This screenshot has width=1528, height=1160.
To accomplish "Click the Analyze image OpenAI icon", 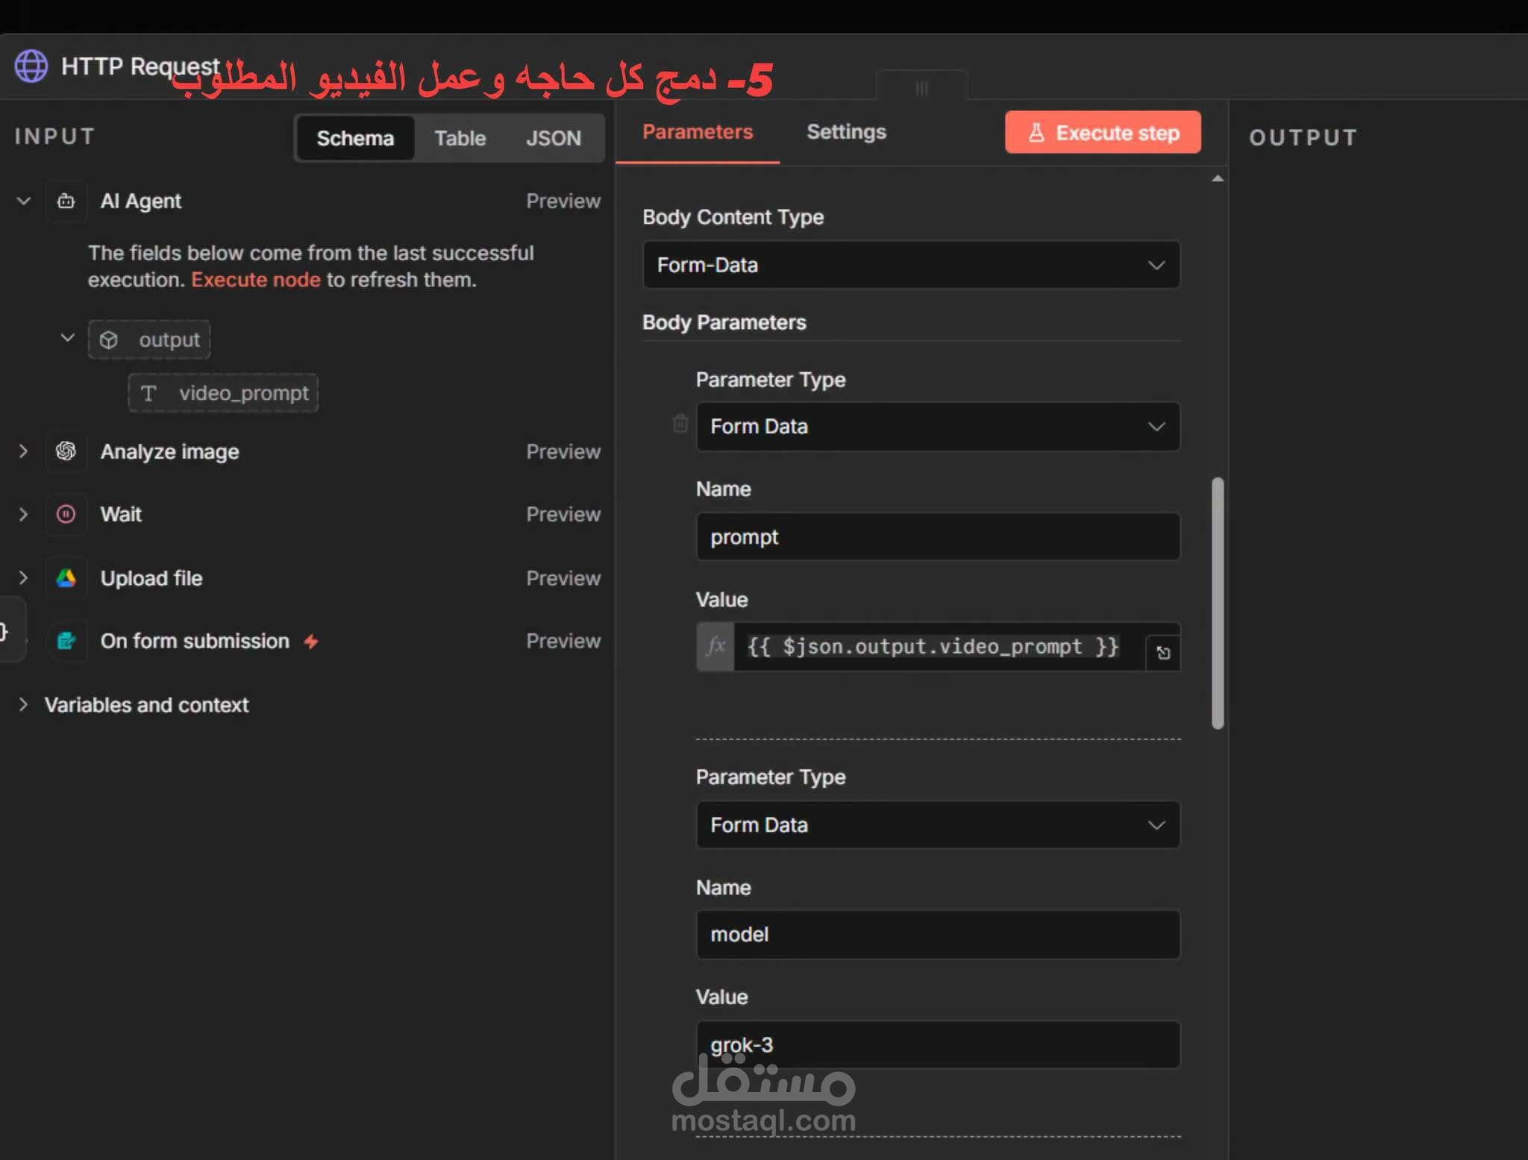I will click(x=66, y=451).
